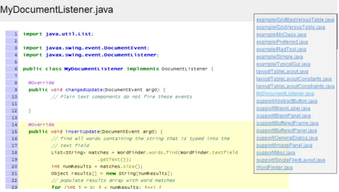
Task: Open support/BlankLabel.java link
Action: coord(283,108)
